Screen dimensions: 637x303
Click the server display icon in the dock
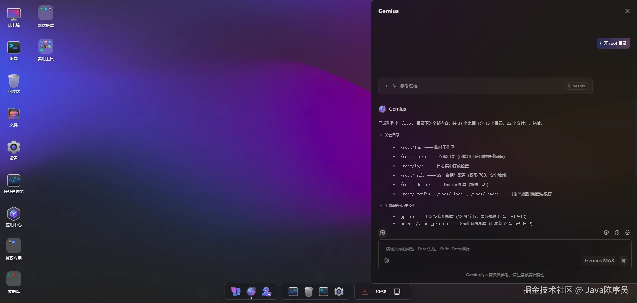tap(397, 292)
